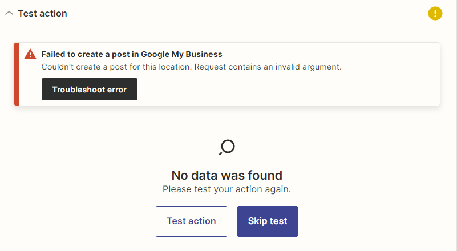Click the word Google My Business in error title
Screen dimensions: 457x251
[181, 54]
